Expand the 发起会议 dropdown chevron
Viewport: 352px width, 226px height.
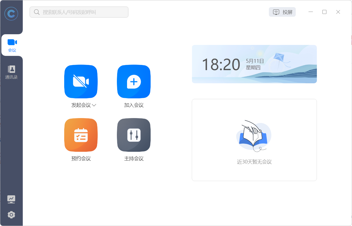coord(94,105)
